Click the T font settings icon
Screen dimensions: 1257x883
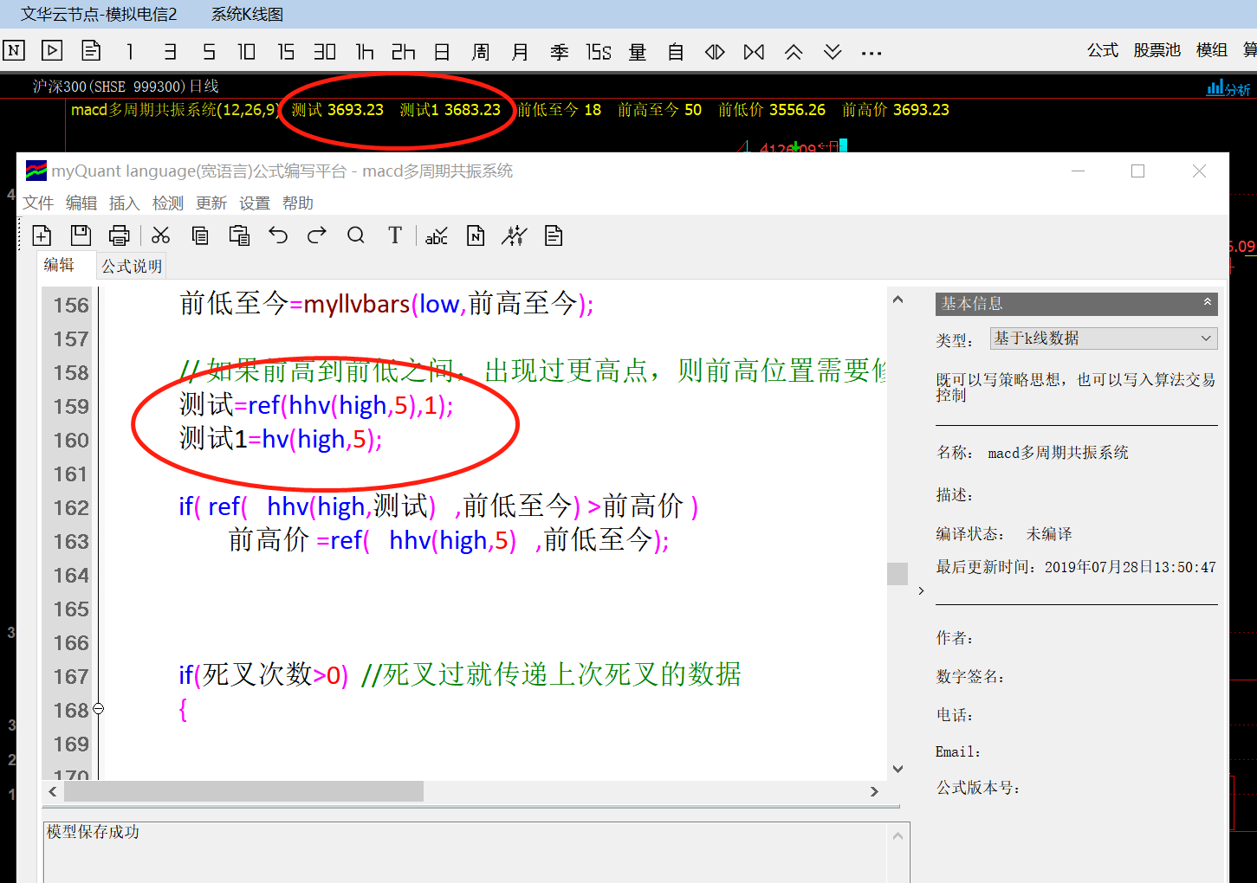tap(395, 235)
